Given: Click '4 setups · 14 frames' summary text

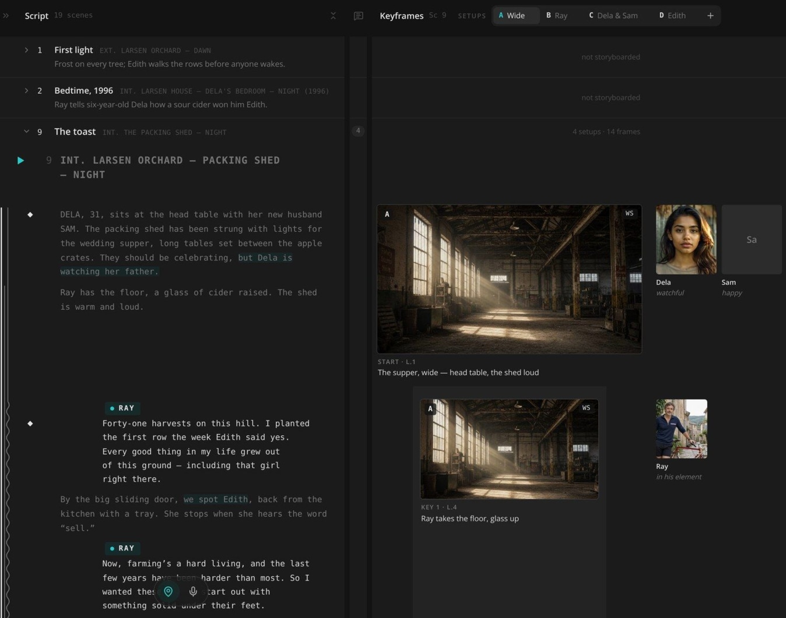Looking at the screenshot, I should point(606,132).
